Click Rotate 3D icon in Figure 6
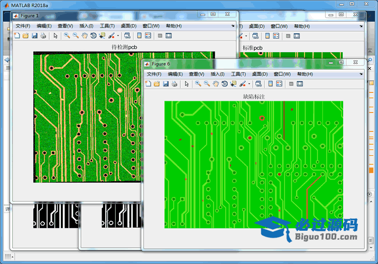Viewport: 378px width, 264px height. (x=224, y=84)
